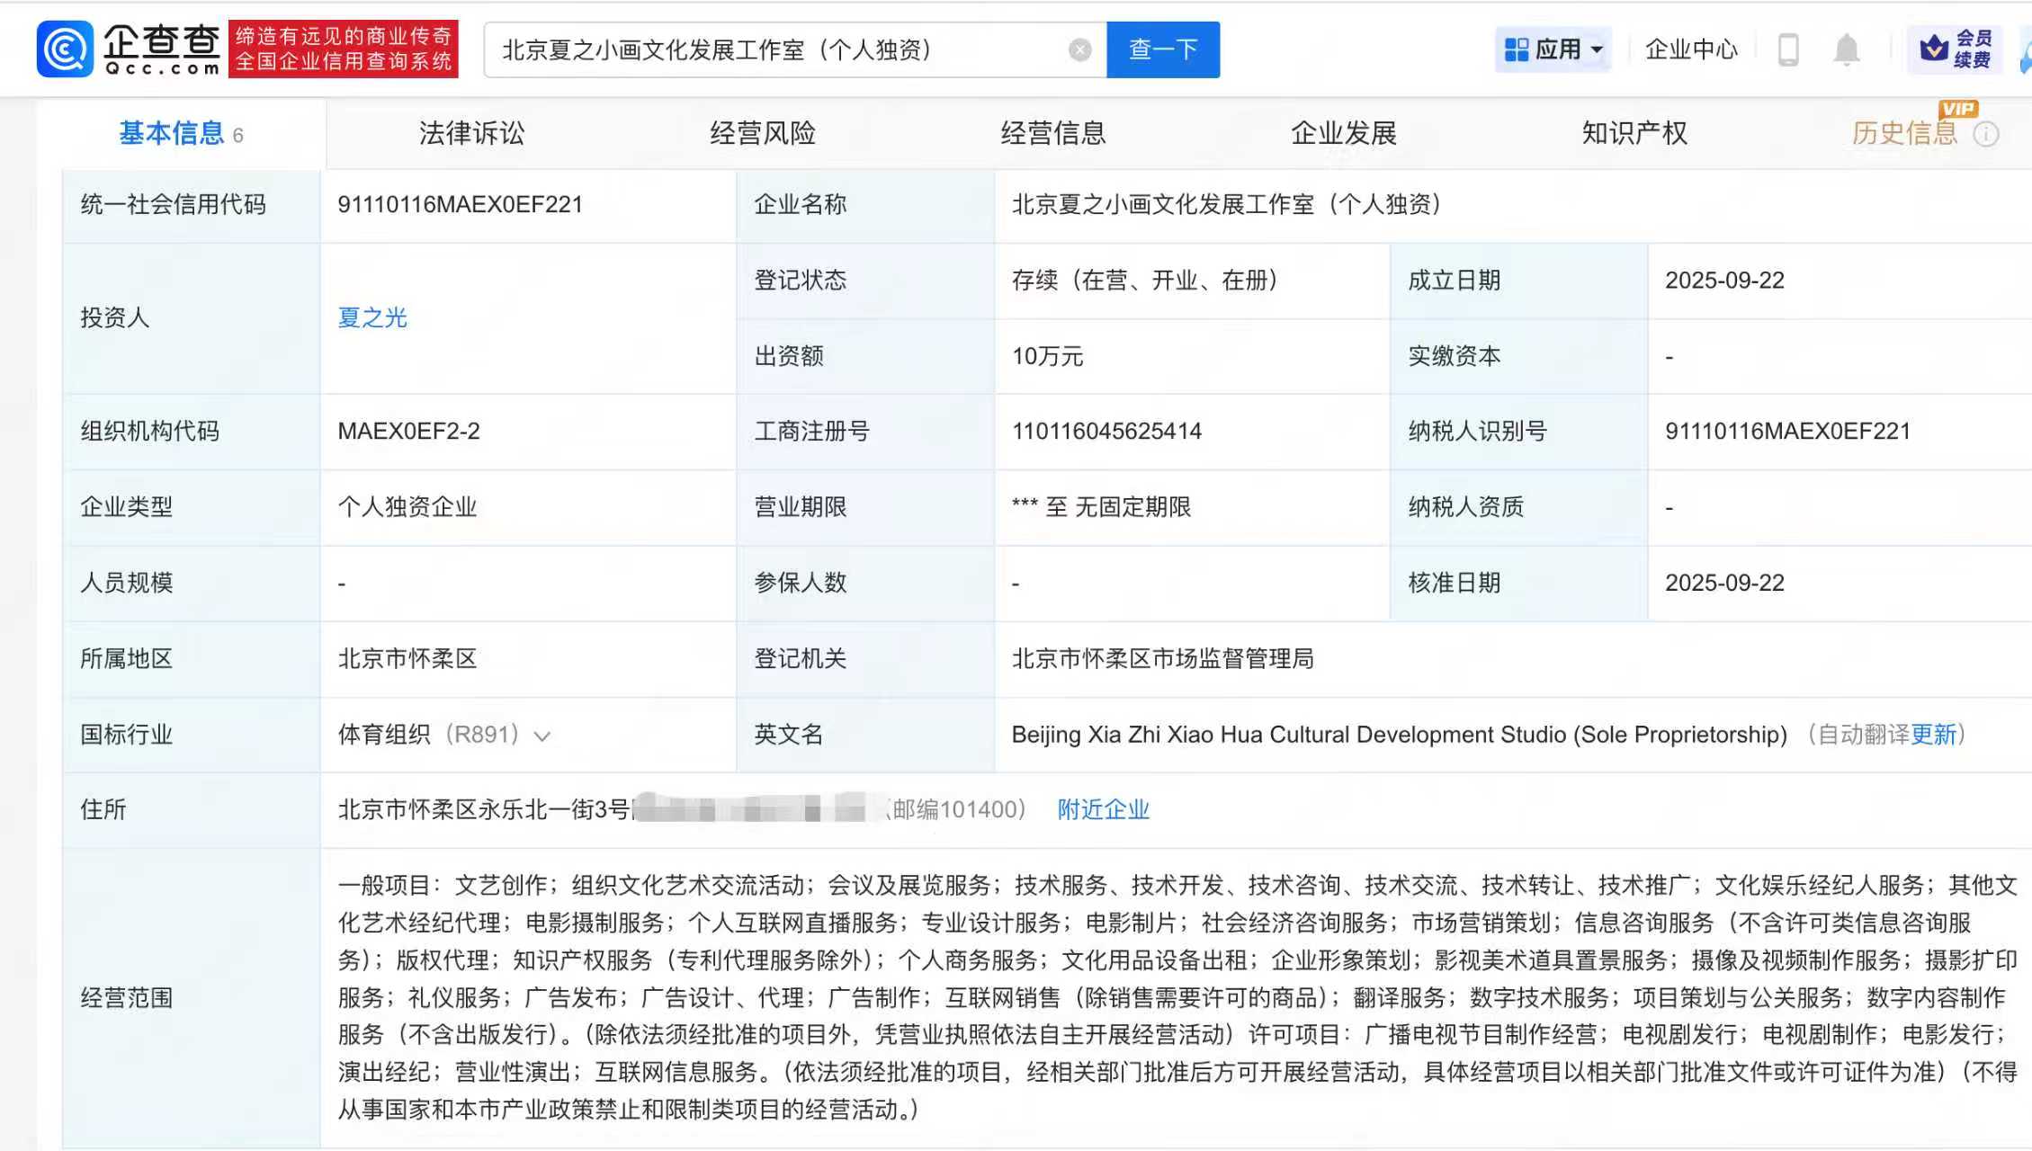Viewport: 2032px width, 1151px height.
Task: Expand the 体育组织 (R891) industry chevron
Action: [542, 736]
